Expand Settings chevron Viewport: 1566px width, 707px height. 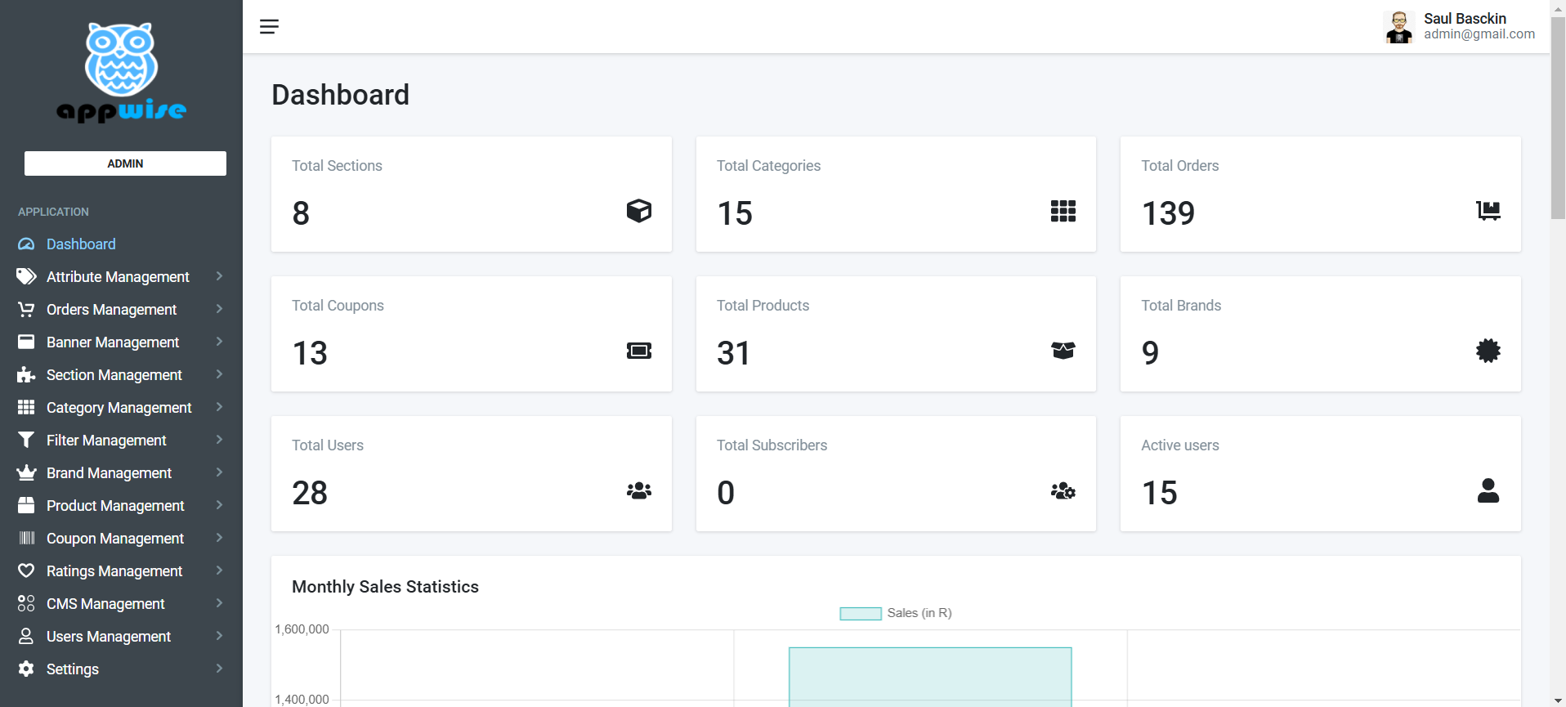(219, 669)
